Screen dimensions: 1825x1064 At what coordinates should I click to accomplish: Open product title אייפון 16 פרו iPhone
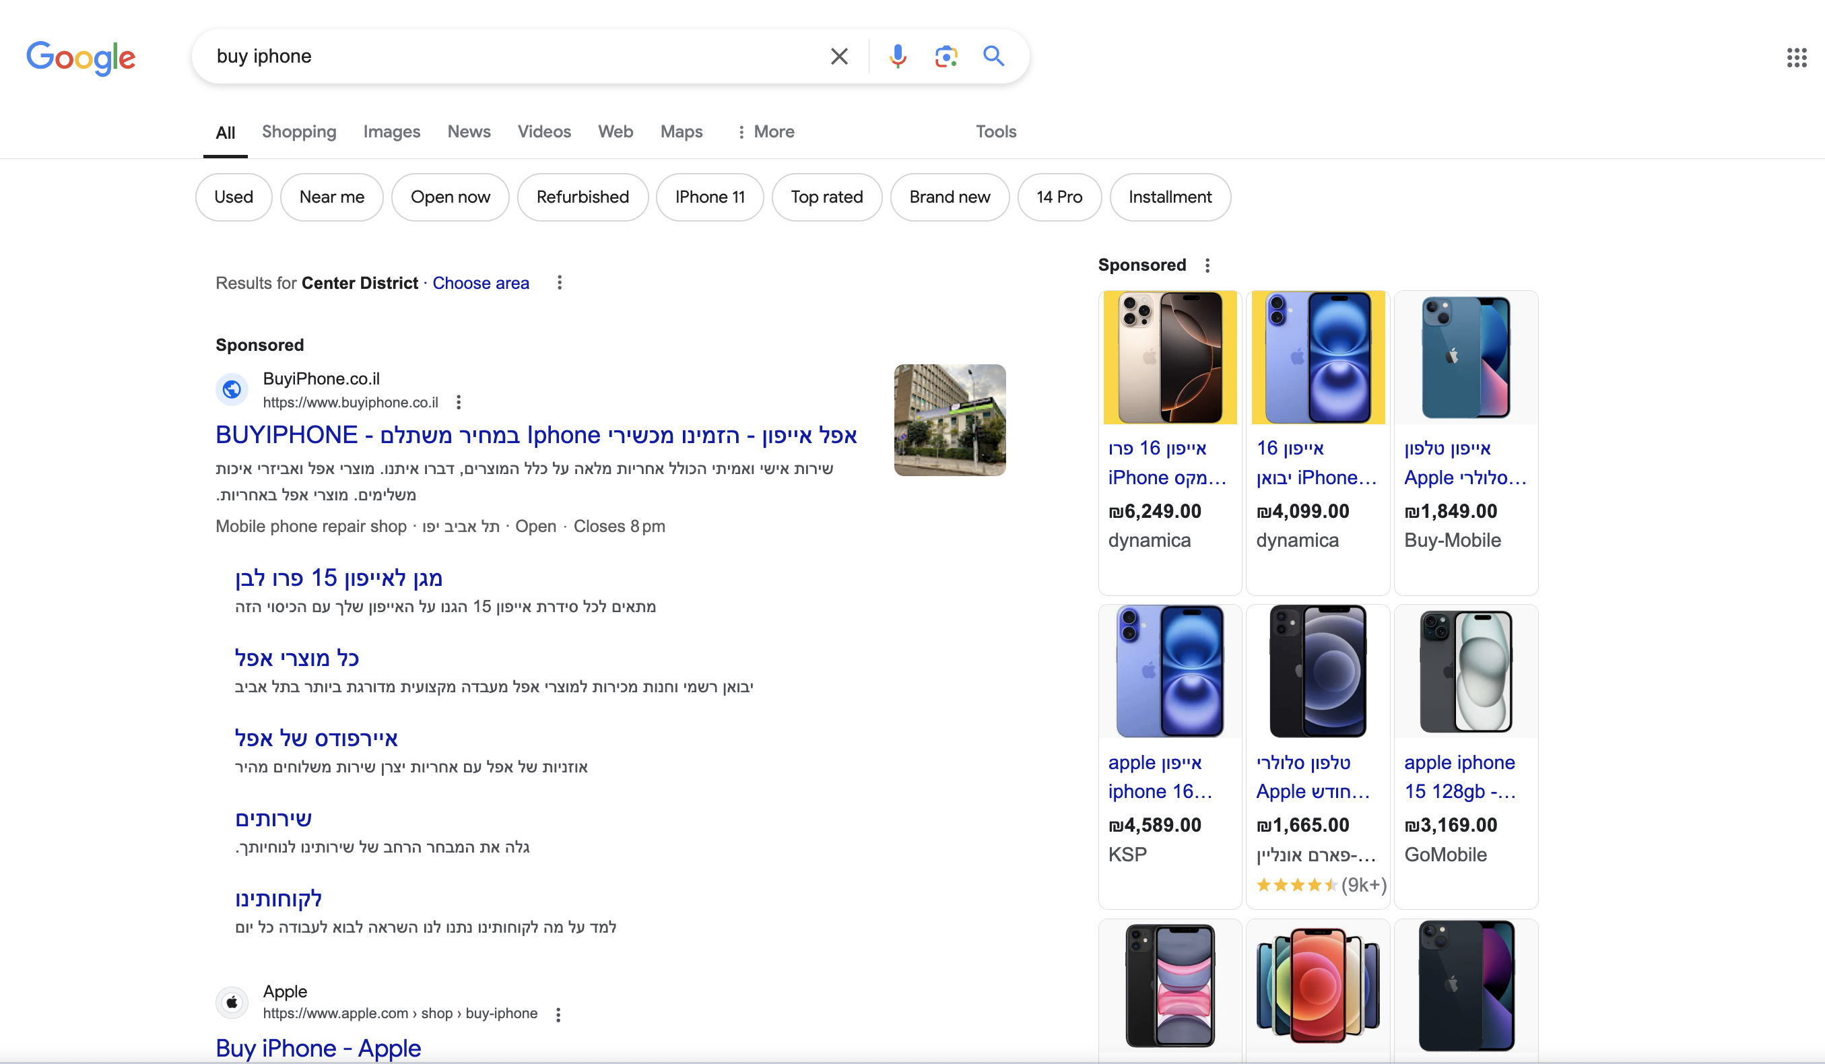[x=1168, y=463]
